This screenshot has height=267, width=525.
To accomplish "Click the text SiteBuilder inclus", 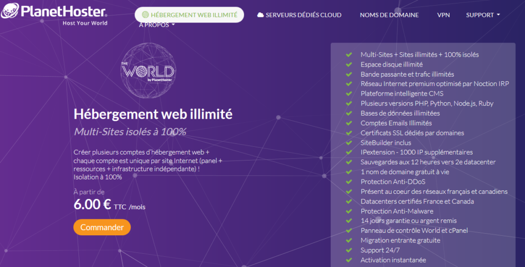I will [386, 143].
